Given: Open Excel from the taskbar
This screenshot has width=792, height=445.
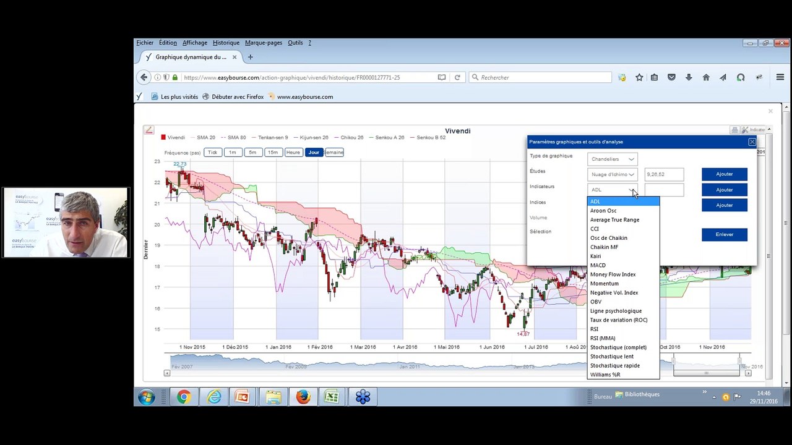Looking at the screenshot, I should pyautogui.click(x=332, y=397).
